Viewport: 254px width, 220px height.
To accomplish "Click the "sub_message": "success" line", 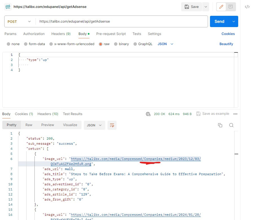I will 52,144.
